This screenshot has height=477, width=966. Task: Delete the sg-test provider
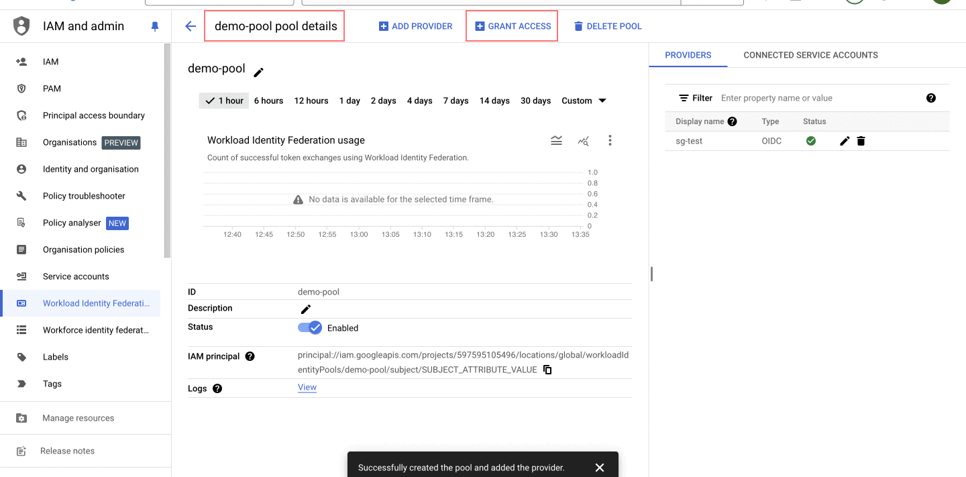point(861,141)
